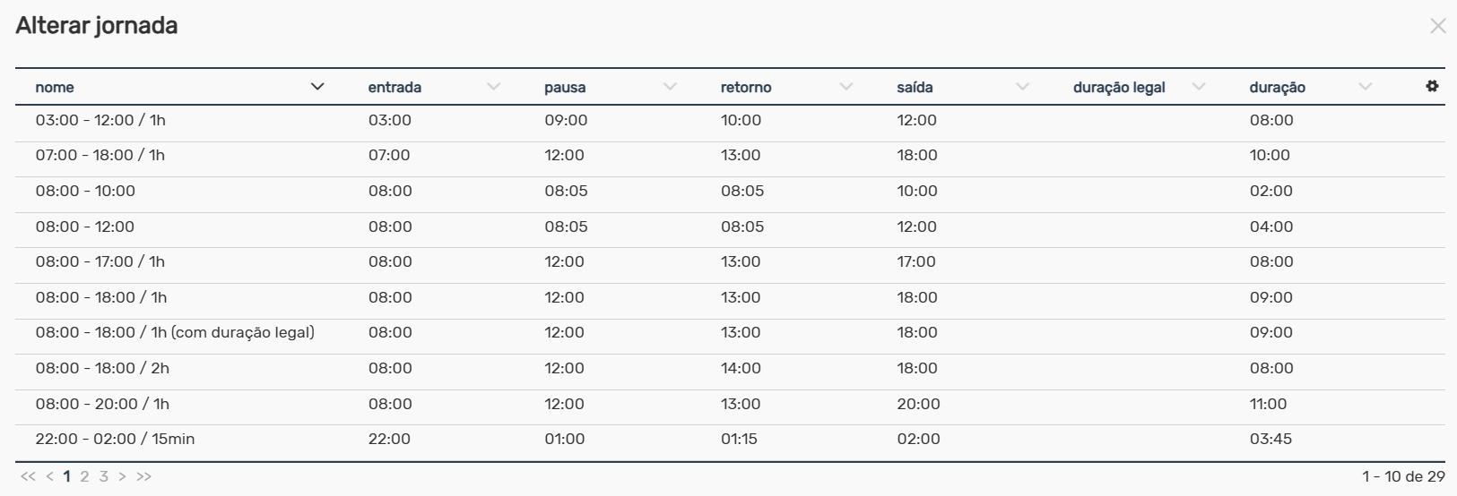Screen dimensions: 1457x496
Task: Select the 08:00 - 17:00 / 1h row
Action: 730,262
